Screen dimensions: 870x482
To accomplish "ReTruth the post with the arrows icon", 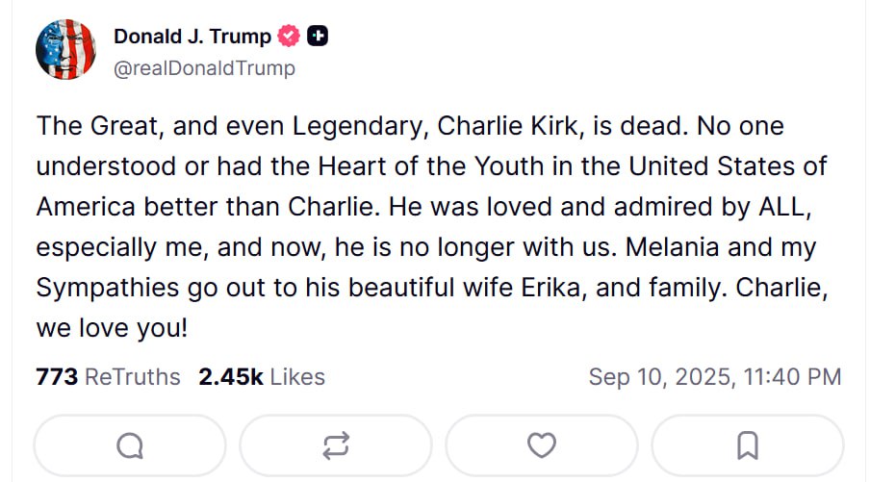I will coord(336,445).
